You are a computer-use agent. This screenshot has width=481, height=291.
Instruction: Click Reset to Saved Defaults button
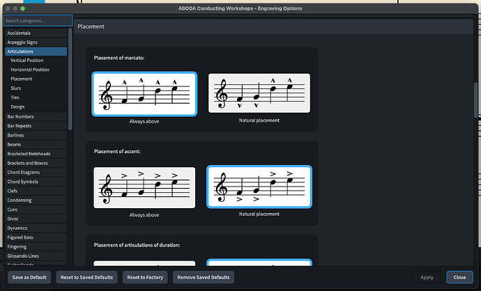[x=87, y=277]
